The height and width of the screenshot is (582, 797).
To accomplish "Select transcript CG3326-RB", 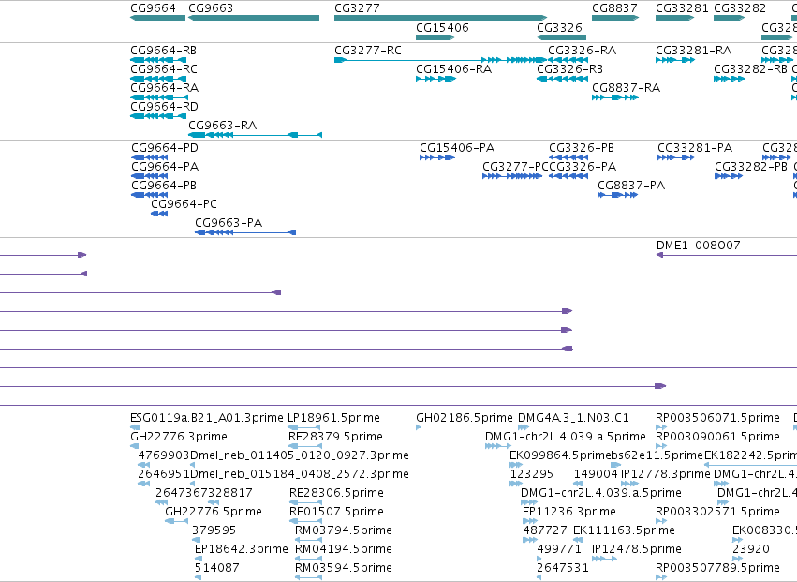I will pyautogui.click(x=569, y=69).
